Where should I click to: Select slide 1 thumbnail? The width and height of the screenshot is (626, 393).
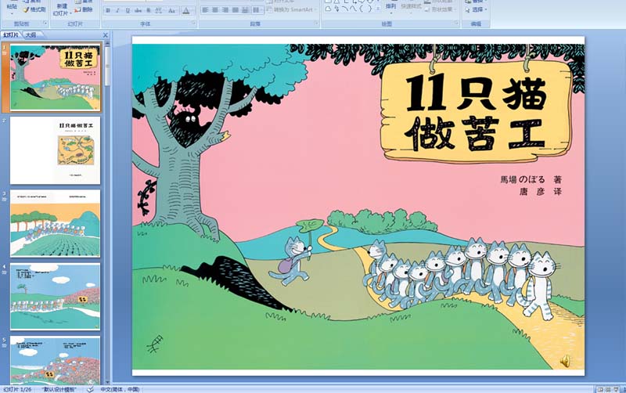[x=55, y=78]
